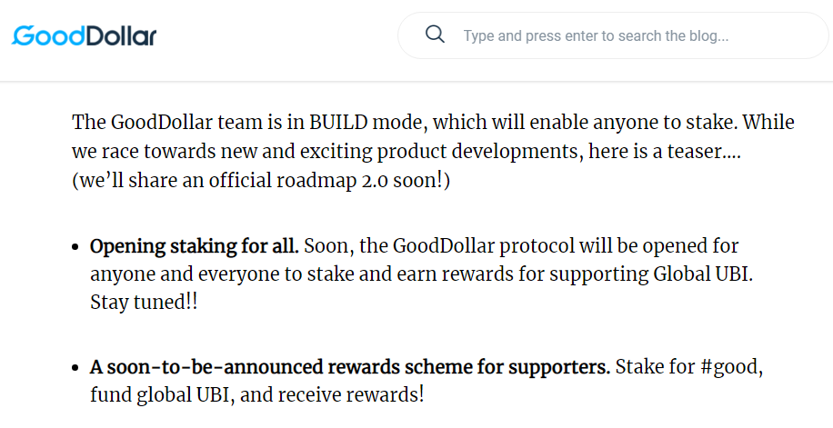Click the "Global UBI." phrase in first bullet

point(703,274)
